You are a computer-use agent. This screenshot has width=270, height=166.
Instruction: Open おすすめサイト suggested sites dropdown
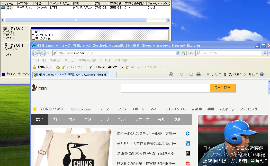(75, 67)
